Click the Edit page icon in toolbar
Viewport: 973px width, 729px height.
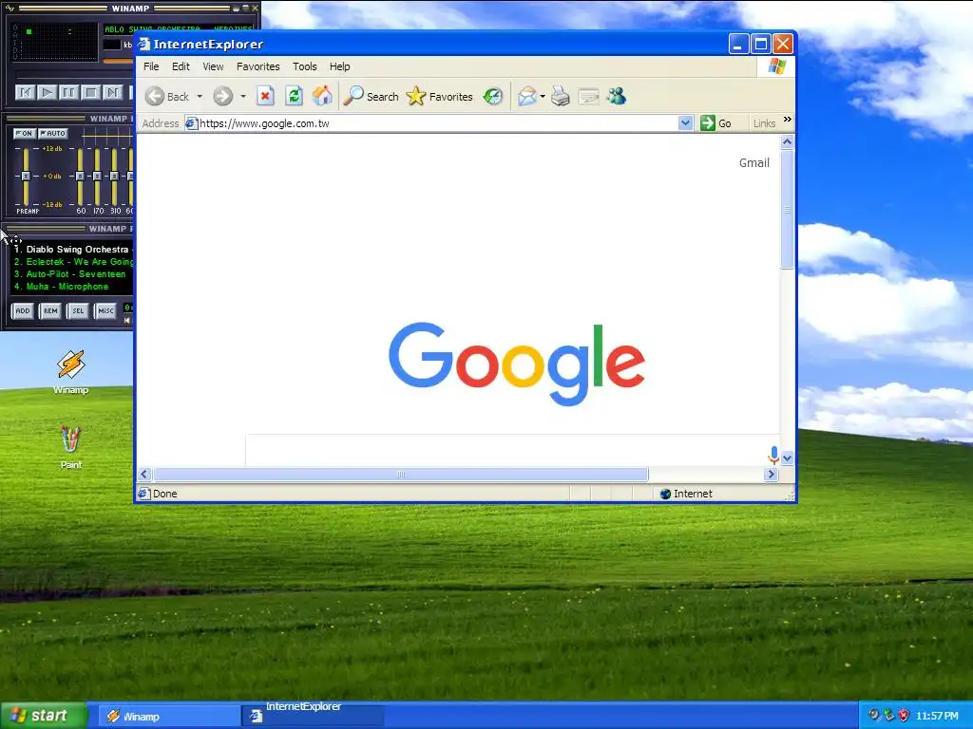click(588, 96)
